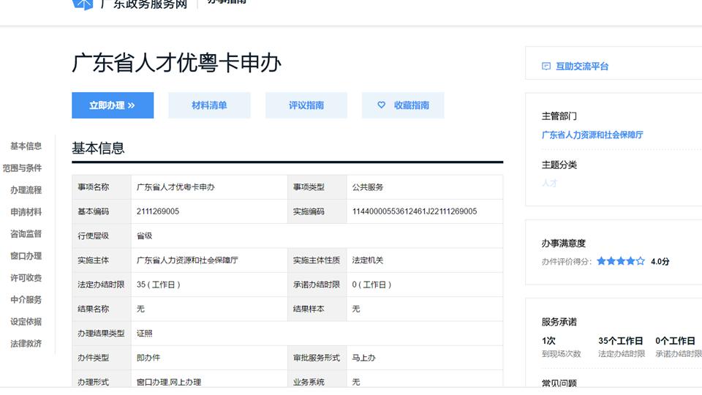This screenshot has width=702, height=395.
Task: Open 咨询监督 in the side navigation
Action: [x=26, y=234]
